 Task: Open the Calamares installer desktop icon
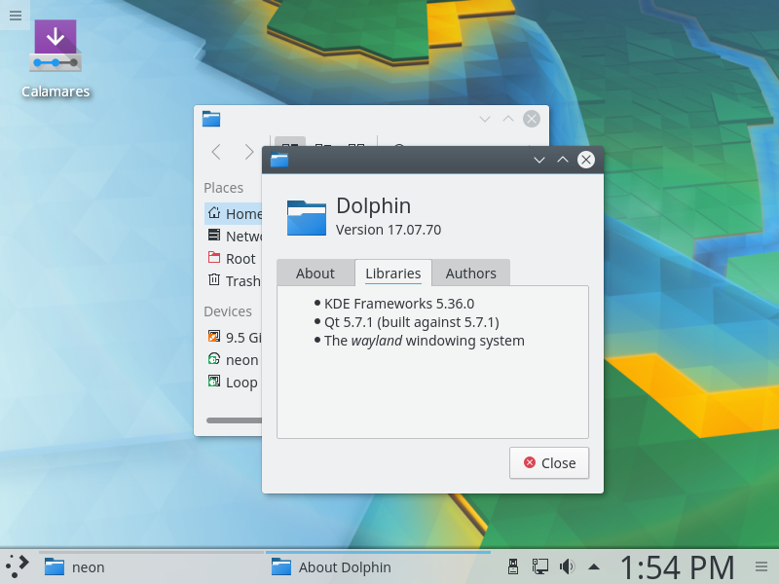pyautogui.click(x=56, y=56)
